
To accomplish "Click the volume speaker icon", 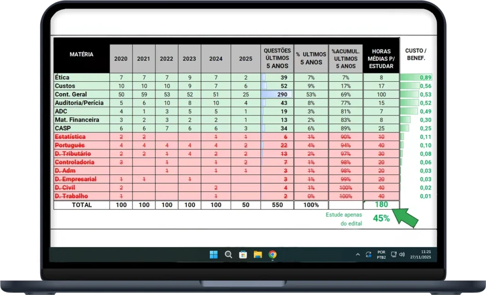I will pyautogui.click(x=402, y=255).
